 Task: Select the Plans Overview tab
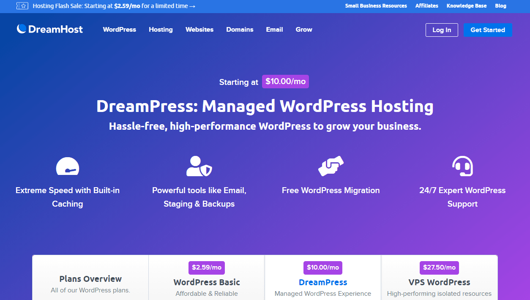pos(90,278)
